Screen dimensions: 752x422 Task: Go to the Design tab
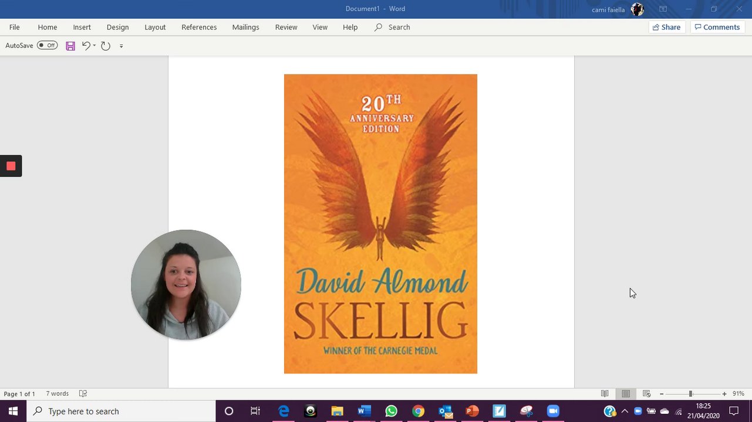117,27
